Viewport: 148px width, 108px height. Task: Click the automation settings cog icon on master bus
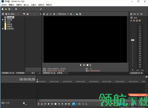tap(134, 21)
